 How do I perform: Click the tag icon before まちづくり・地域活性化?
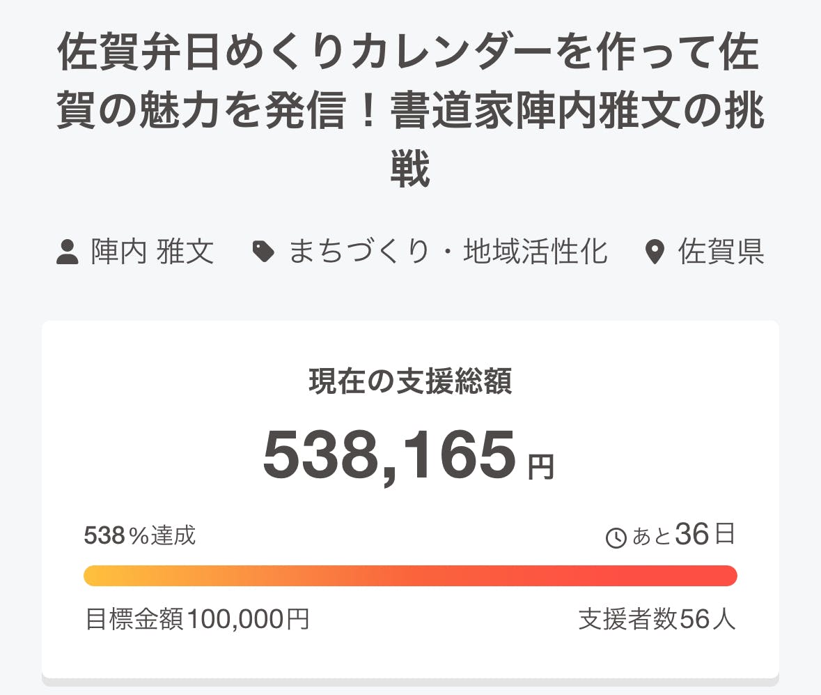click(x=263, y=252)
